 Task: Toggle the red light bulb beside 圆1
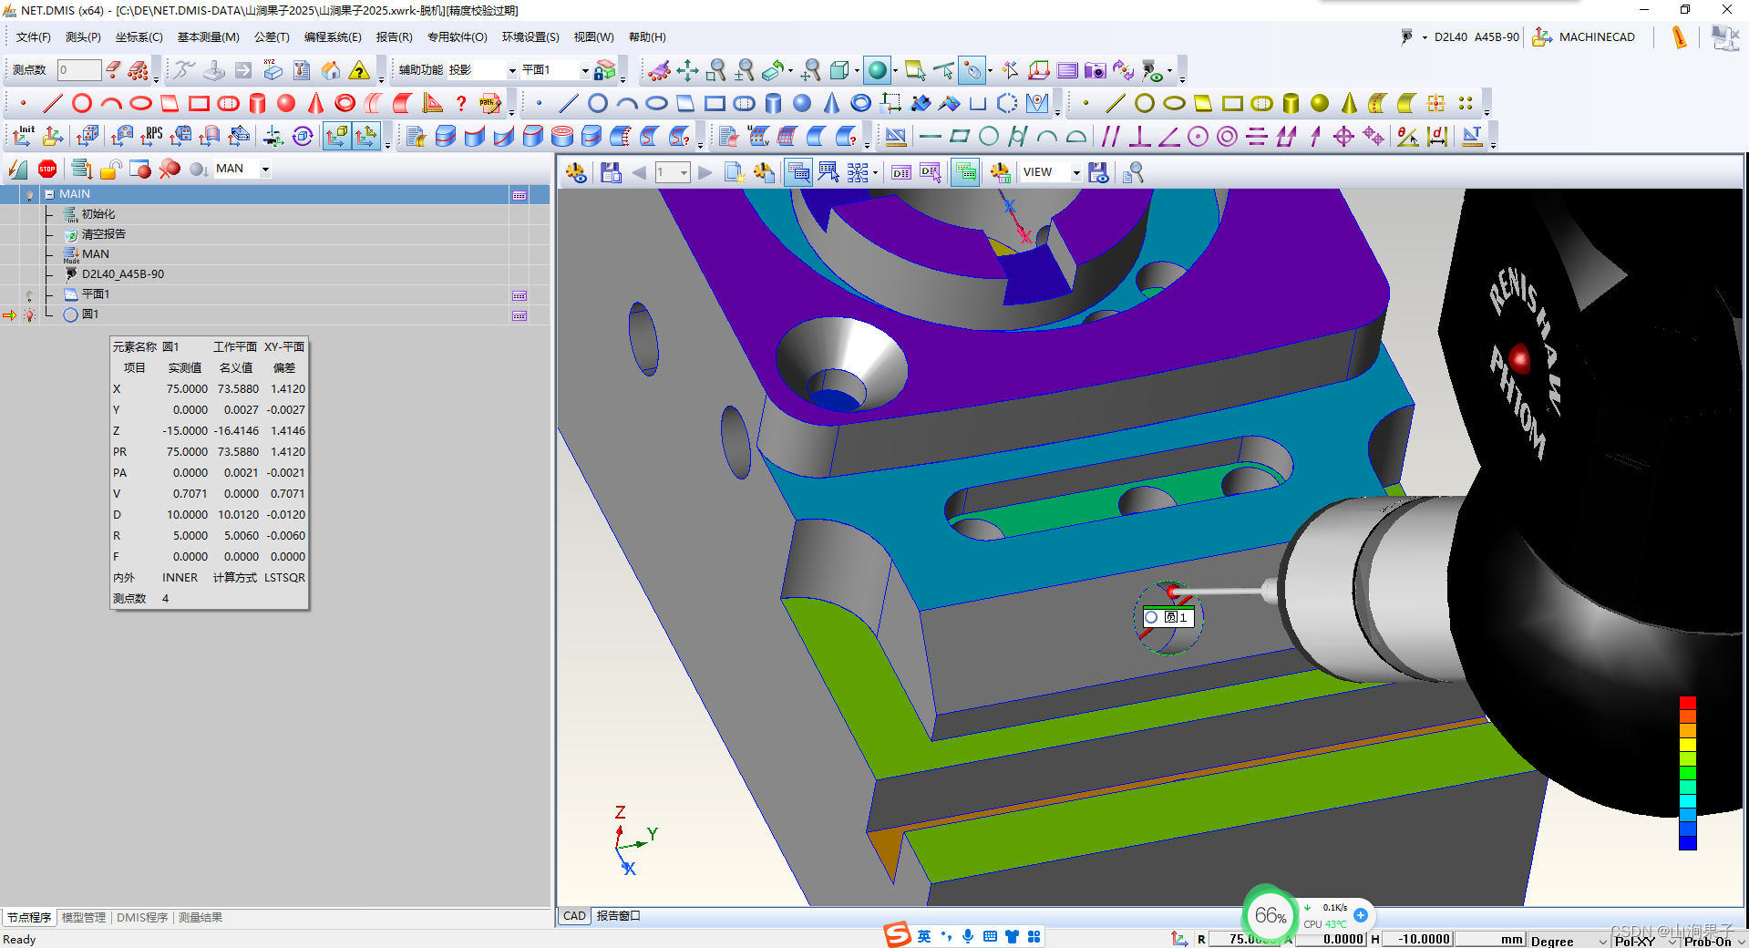(x=29, y=315)
